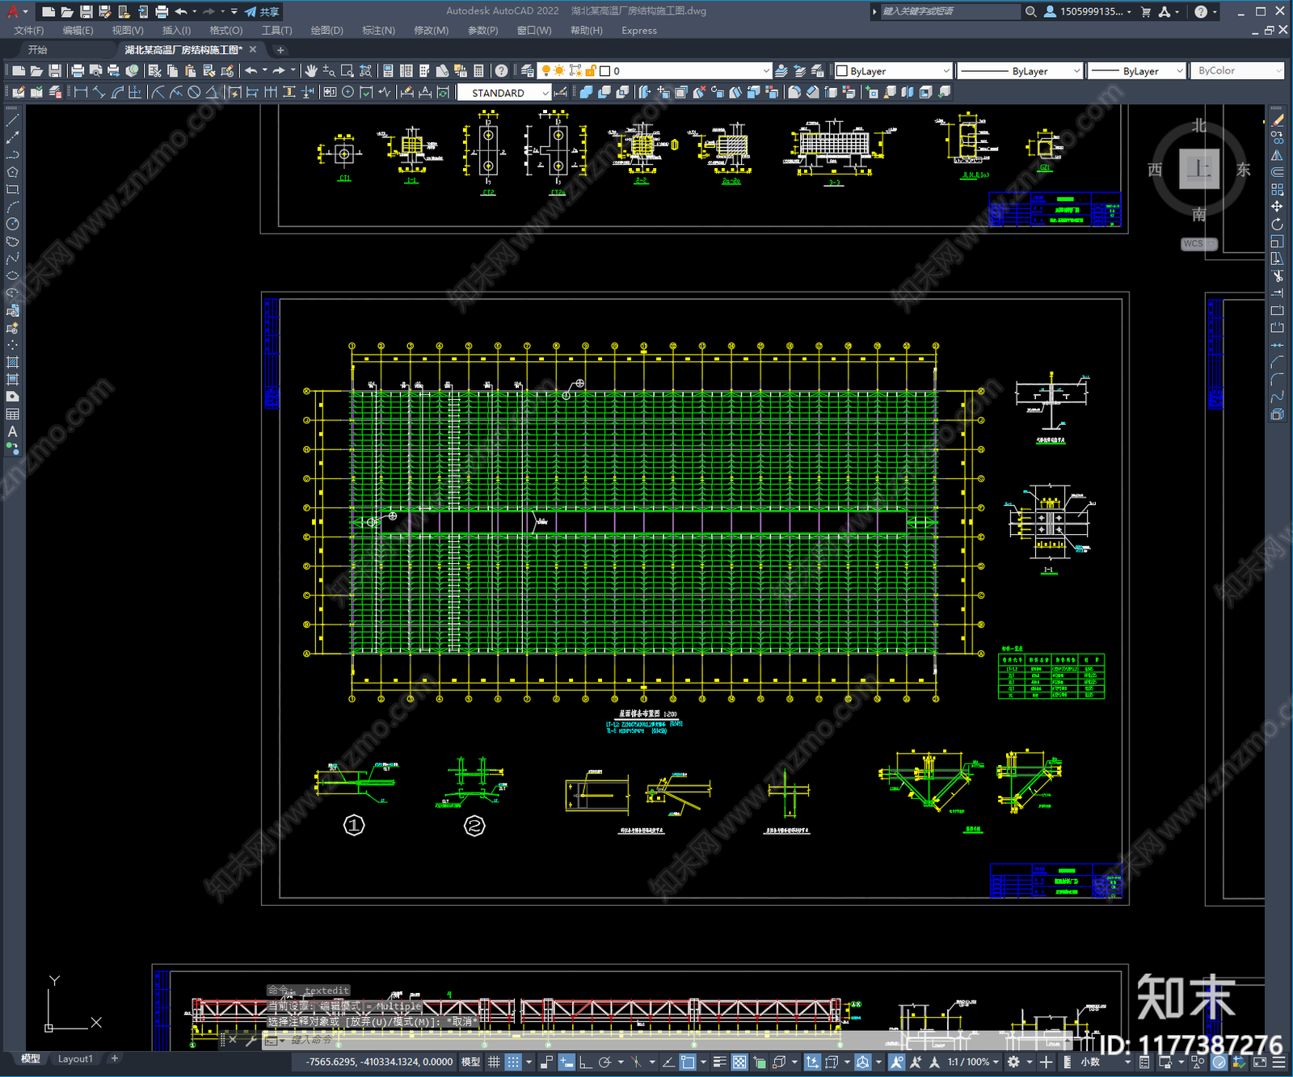Open the customization hamburger icon in status bar
Viewport: 1293px width, 1077px height.
coord(1280,1062)
